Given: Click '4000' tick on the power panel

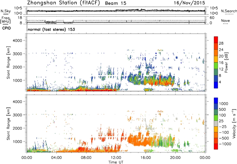Looking at the screenshot, I should pos(17,41).
